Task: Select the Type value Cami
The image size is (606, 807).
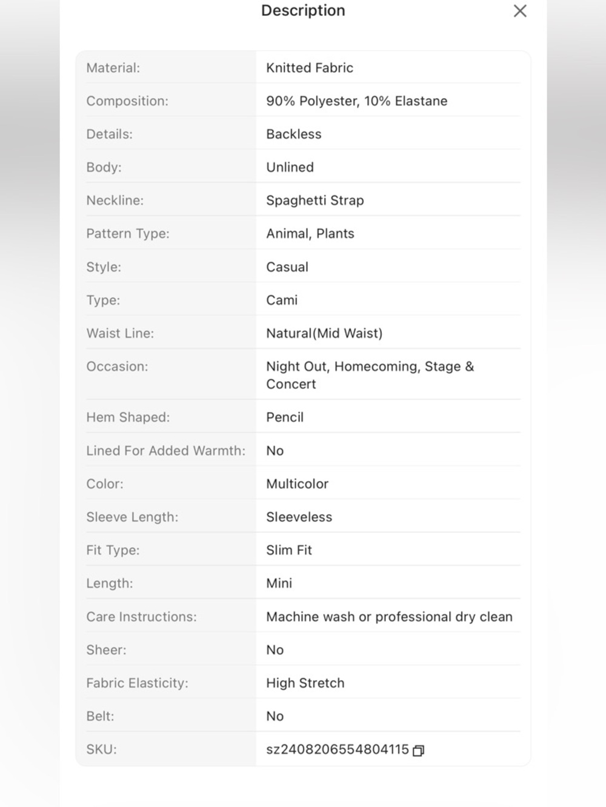Action: (282, 300)
